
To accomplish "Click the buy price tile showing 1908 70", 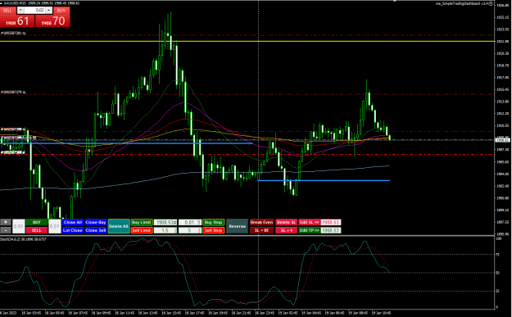I will [x=52, y=21].
